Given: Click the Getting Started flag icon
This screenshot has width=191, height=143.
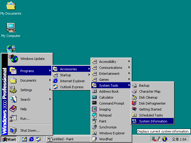Looking at the screenshot, I should click(134, 109).
